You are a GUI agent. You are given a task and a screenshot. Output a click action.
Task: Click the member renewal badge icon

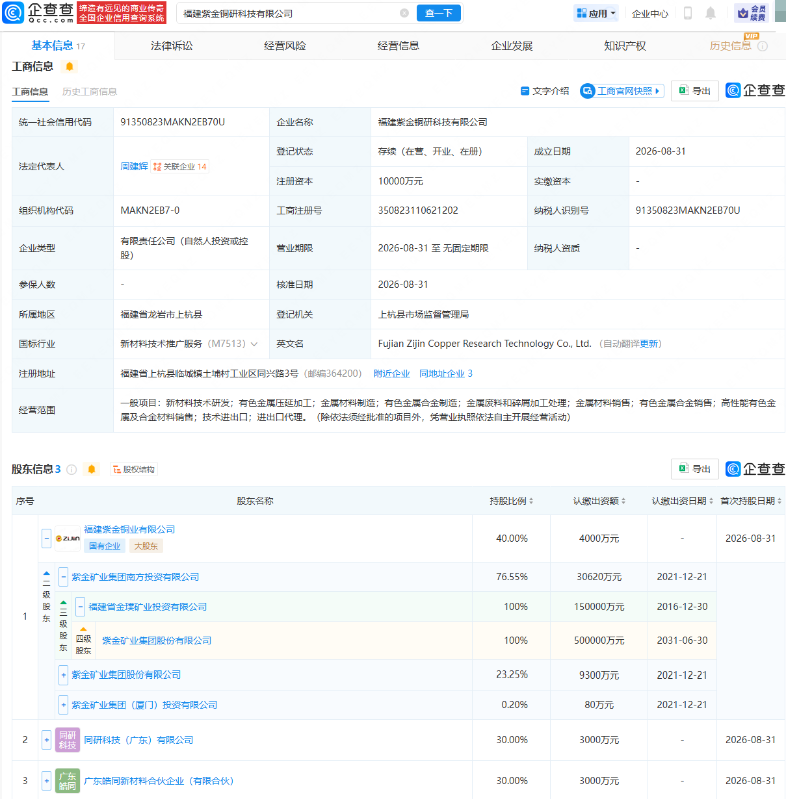point(752,13)
